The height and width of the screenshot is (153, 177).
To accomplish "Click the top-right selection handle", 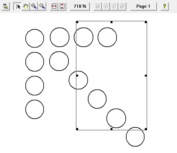I will [146, 22].
